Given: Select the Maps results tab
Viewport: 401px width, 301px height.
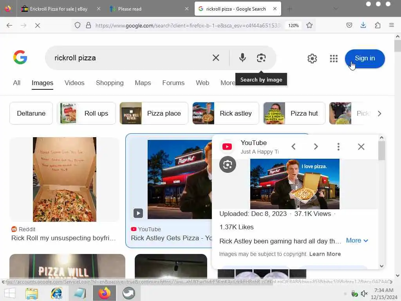Looking at the screenshot, I should pyautogui.click(x=143, y=83).
